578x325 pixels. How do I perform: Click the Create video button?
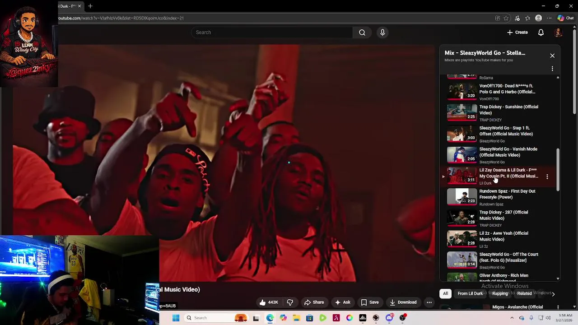click(517, 32)
